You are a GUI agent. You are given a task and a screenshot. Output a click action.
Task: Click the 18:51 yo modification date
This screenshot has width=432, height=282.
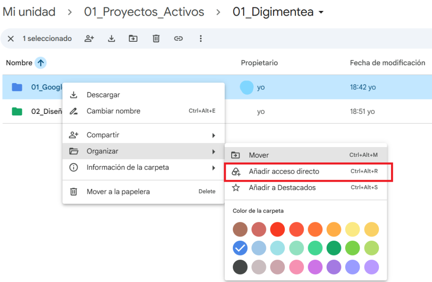[x=362, y=112]
